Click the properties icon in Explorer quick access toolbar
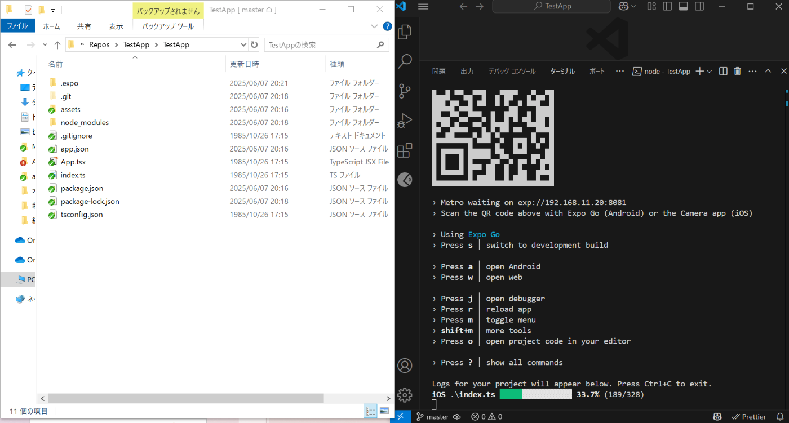This screenshot has height=423, width=789. coord(29,10)
